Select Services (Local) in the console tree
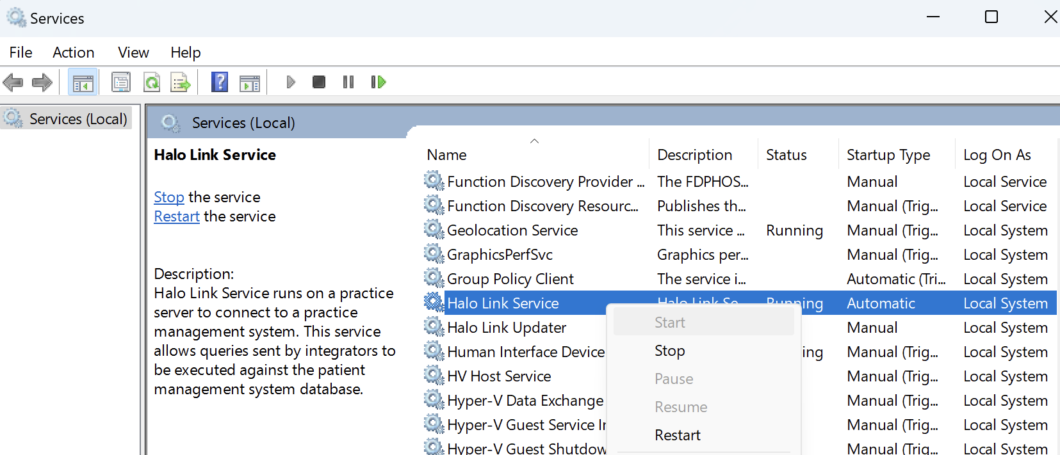 (77, 119)
